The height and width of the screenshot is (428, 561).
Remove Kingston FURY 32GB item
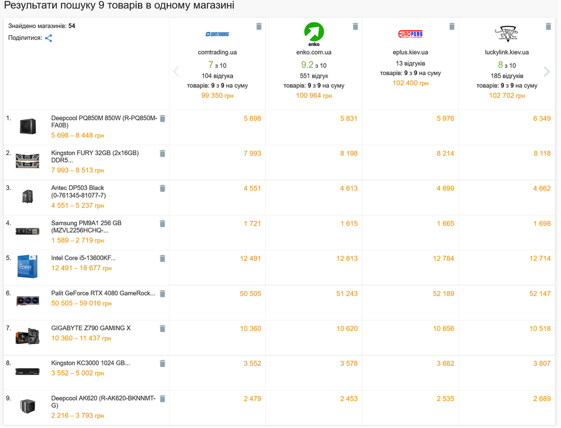pyautogui.click(x=163, y=154)
